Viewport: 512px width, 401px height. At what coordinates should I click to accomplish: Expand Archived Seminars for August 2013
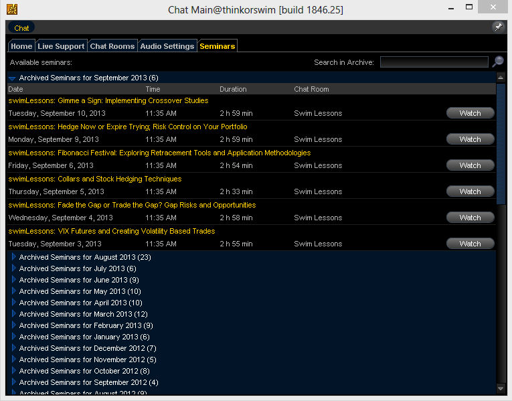click(x=13, y=257)
